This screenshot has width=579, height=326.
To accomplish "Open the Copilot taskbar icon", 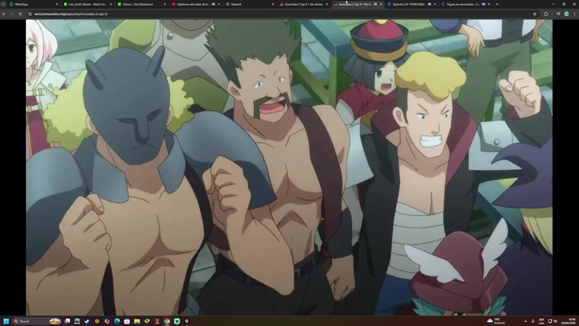I will click(107, 321).
